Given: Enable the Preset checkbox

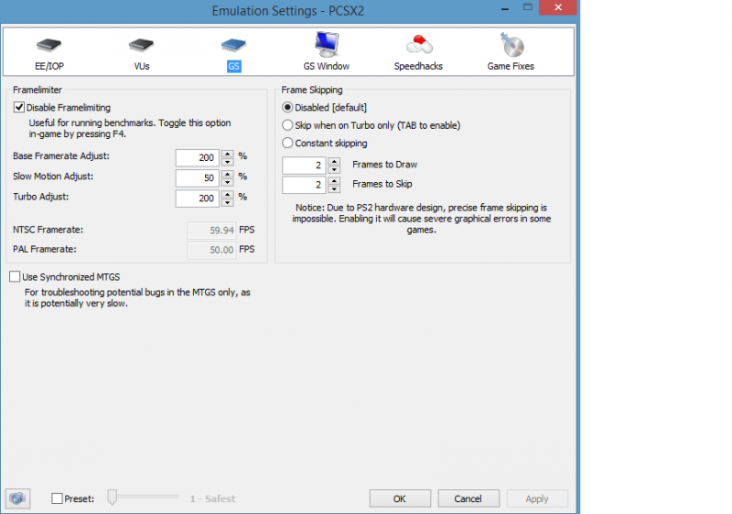Looking at the screenshot, I should [57, 498].
